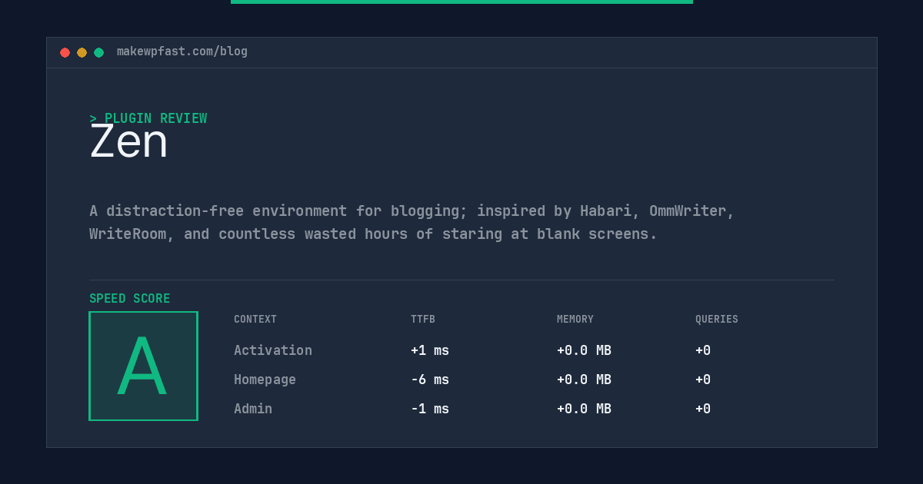This screenshot has width=923, height=484.
Task: Click the 'SPEED SCORE' label
Action: [x=130, y=299]
